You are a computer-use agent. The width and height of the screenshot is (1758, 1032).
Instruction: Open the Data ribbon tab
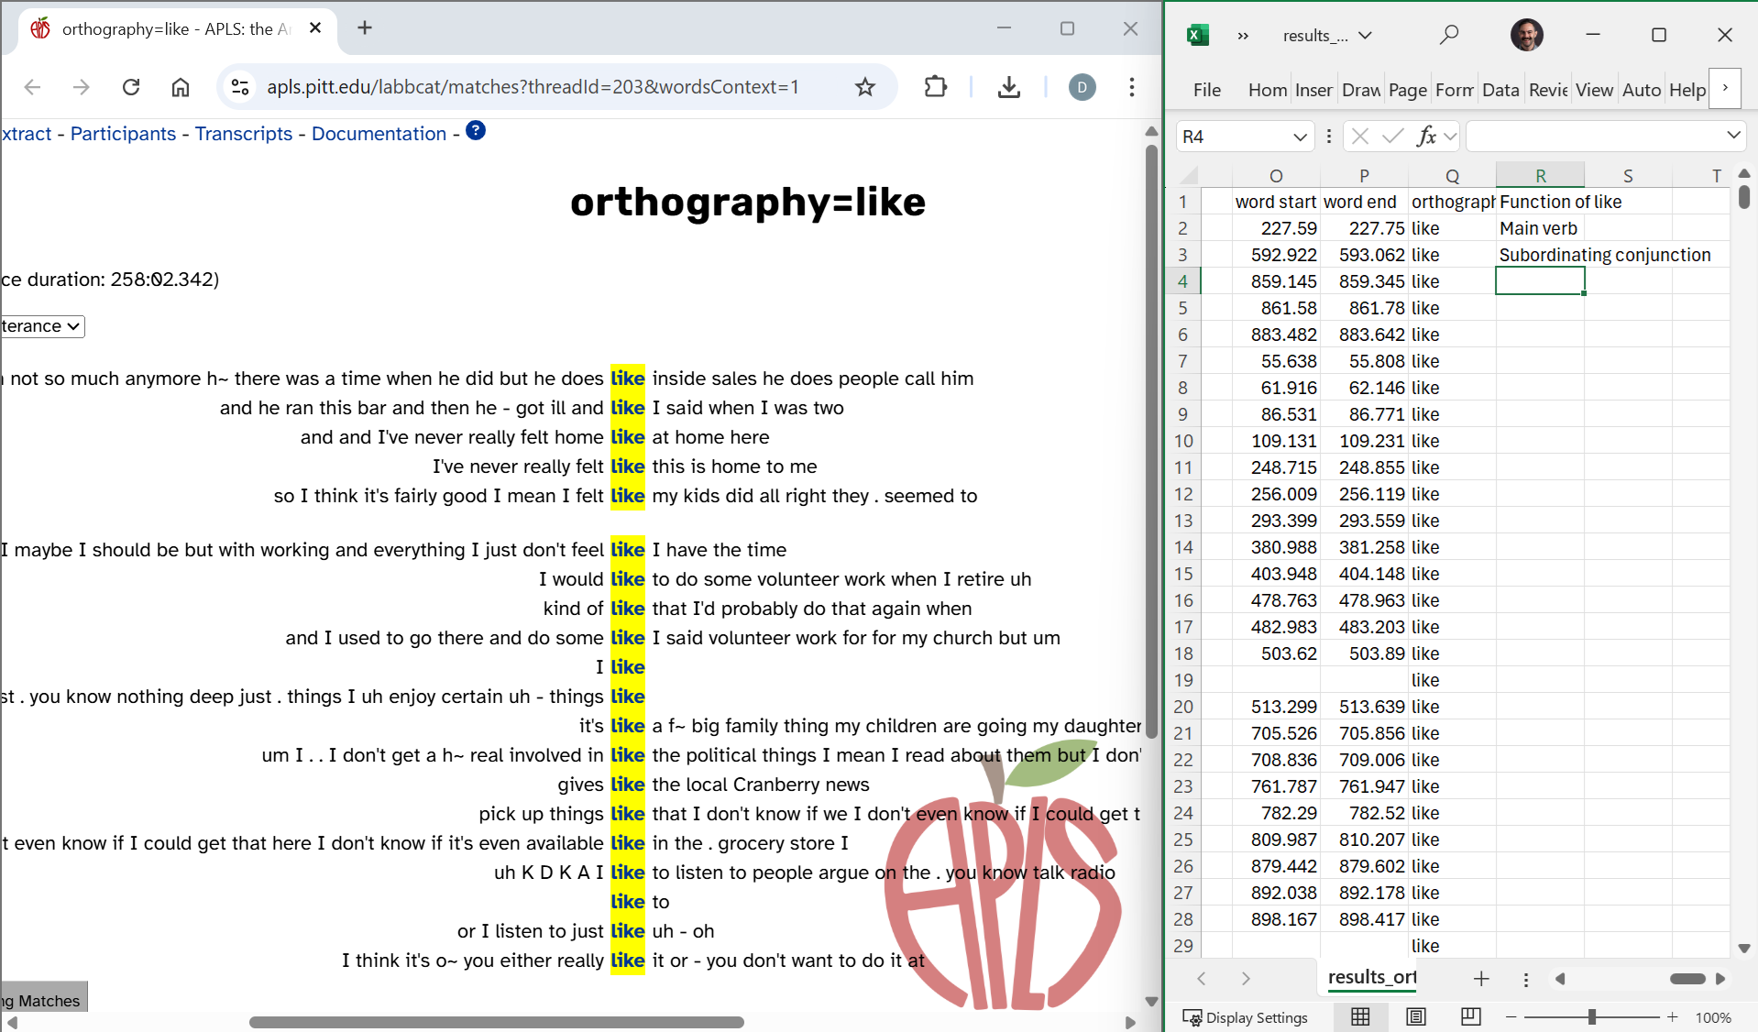point(1500,90)
